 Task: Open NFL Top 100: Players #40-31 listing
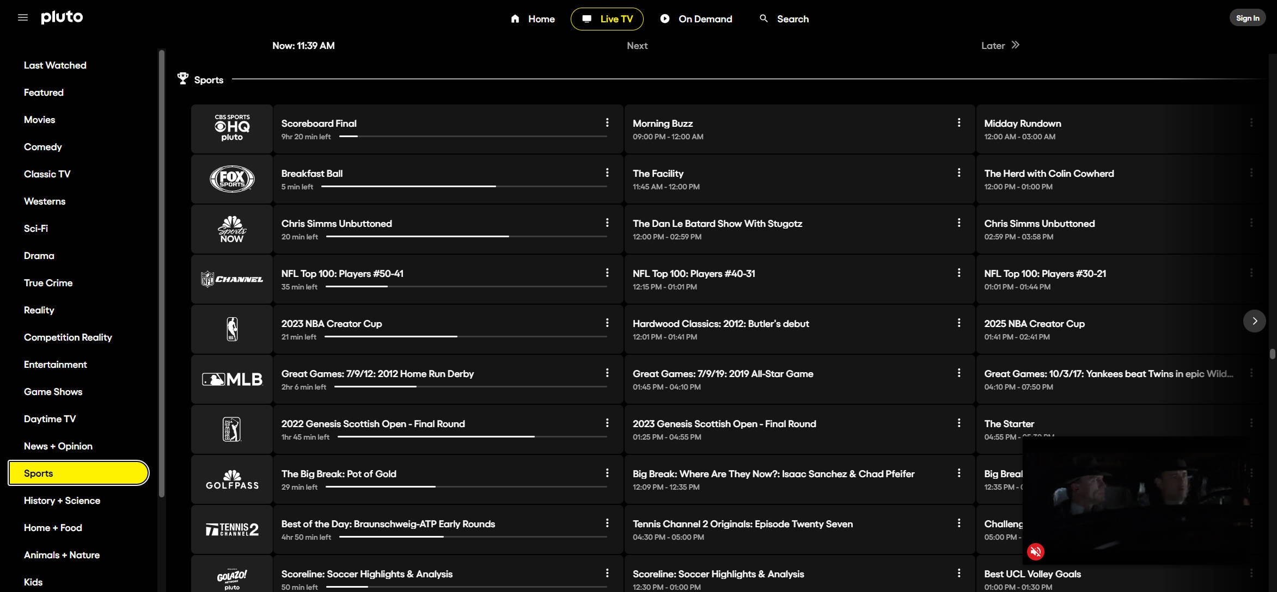click(x=799, y=279)
